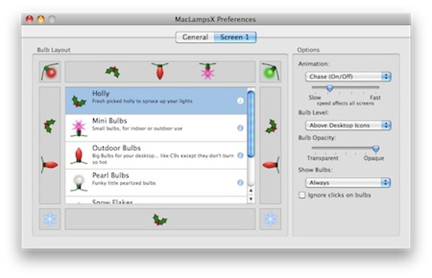Viewport: 432px width, 278px height.
Task: Click the red bulb in the left side strip
Action: pyautogui.click(x=50, y=165)
